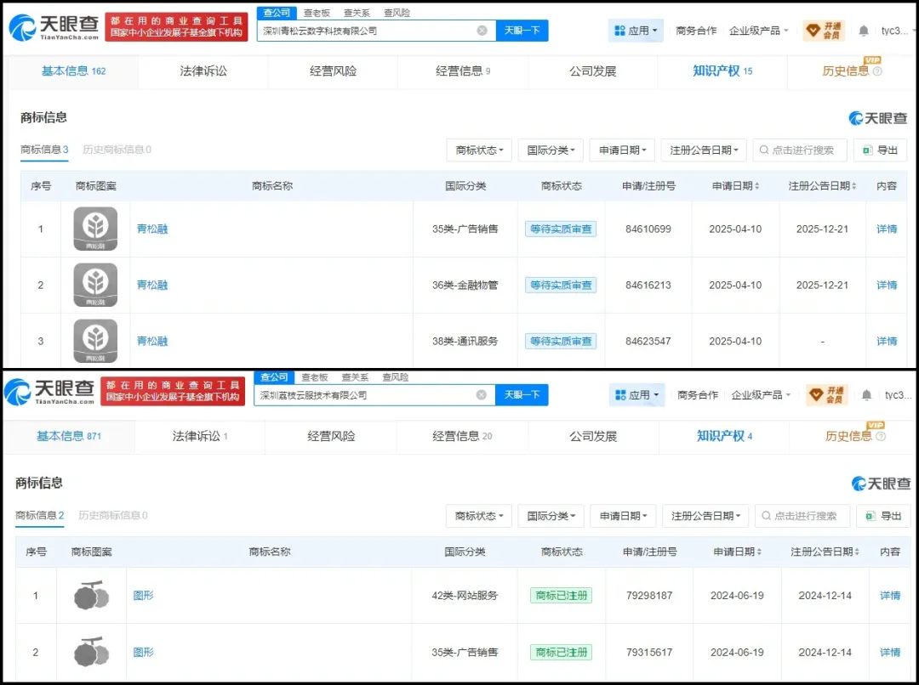Open 经营信息 9 tab in top page
This screenshot has height=685, width=919.
click(463, 71)
